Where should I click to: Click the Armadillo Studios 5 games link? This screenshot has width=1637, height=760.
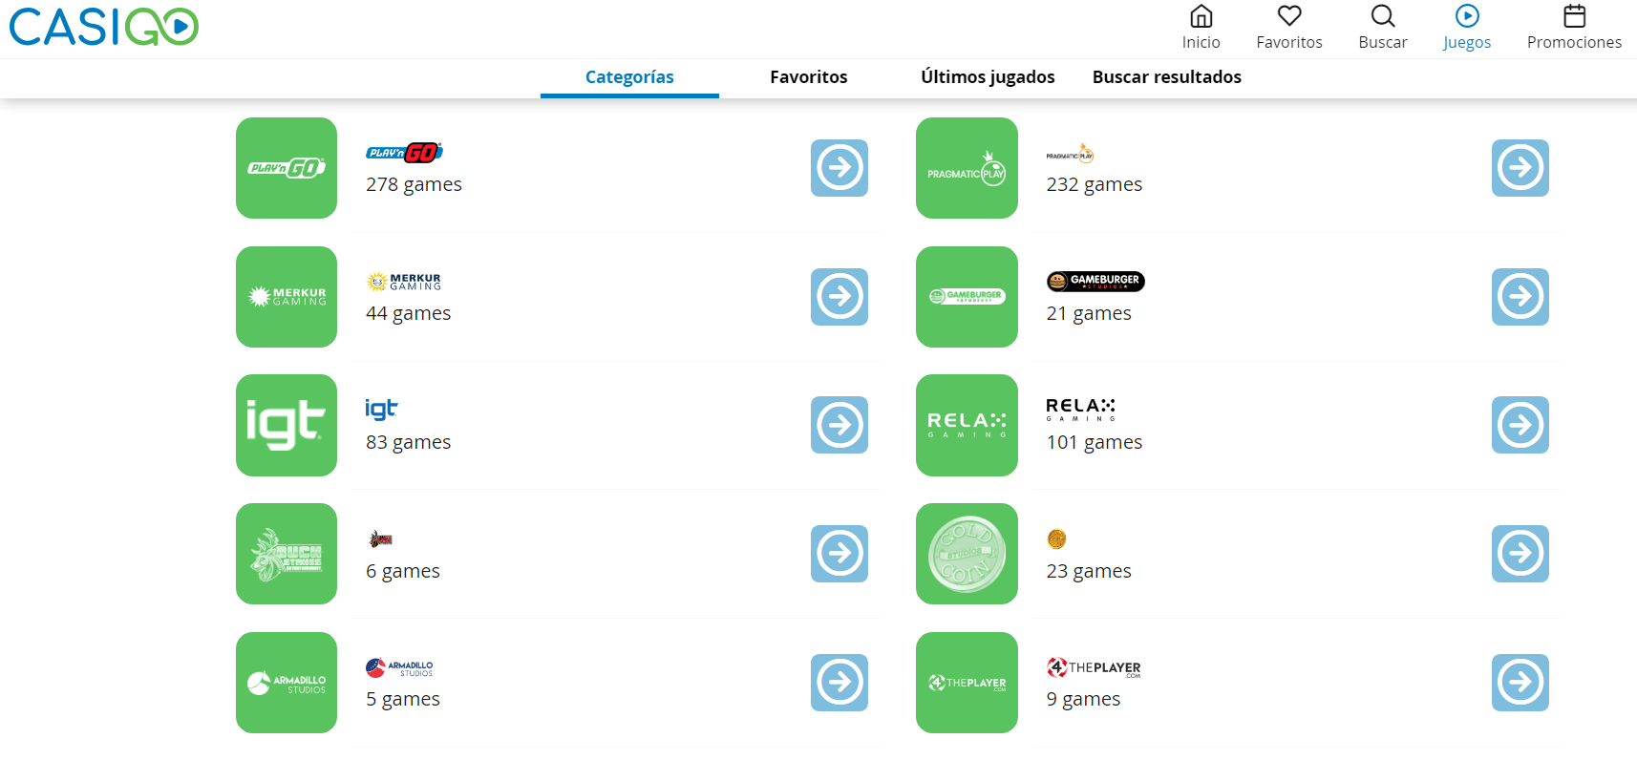pos(403,699)
